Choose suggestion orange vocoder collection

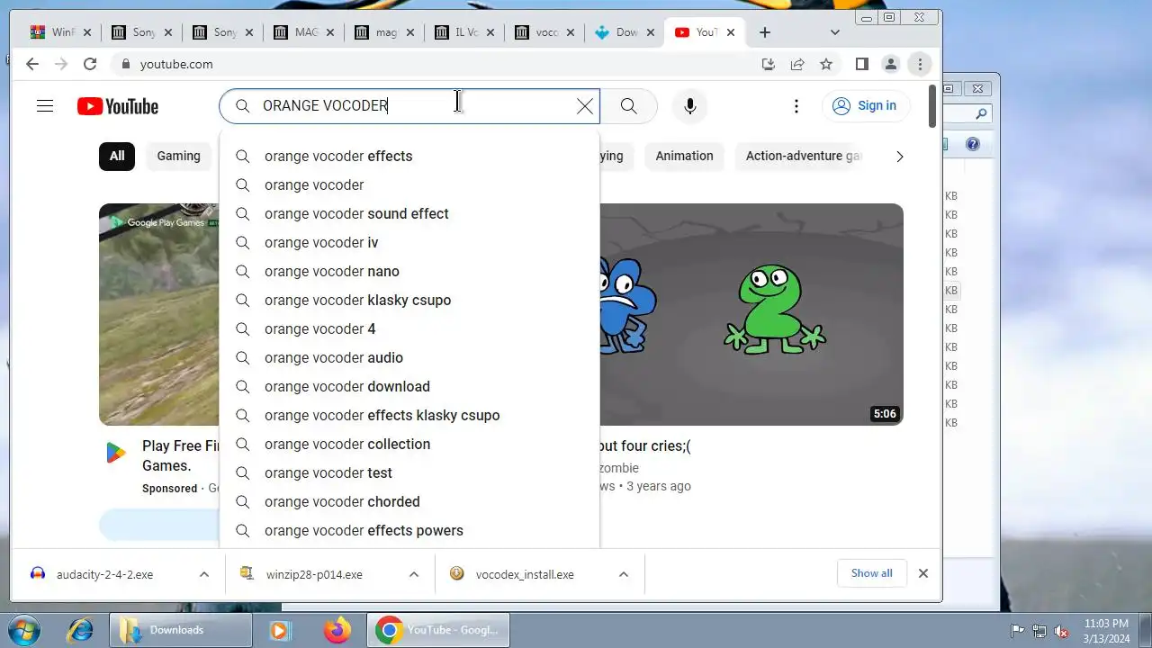pyautogui.click(x=409, y=444)
